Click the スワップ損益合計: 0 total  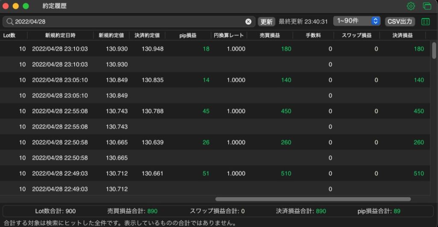[217, 211]
